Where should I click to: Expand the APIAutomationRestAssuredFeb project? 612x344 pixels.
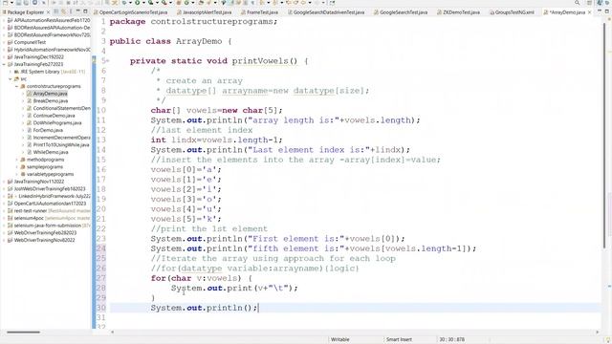4,20
